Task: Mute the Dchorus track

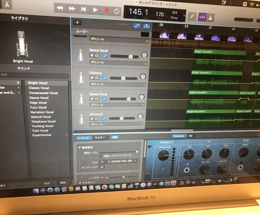Action: tap(92, 78)
